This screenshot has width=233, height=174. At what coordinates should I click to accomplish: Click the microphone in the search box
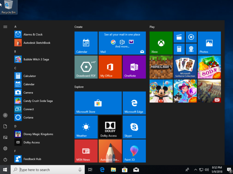tap(80, 169)
